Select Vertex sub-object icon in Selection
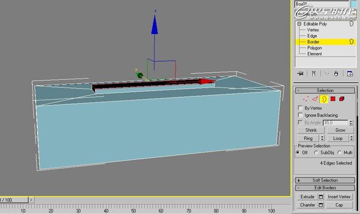 pos(306,99)
